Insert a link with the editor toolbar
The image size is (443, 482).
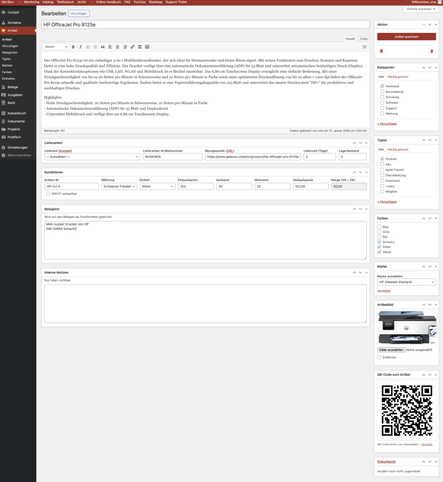tap(132, 47)
